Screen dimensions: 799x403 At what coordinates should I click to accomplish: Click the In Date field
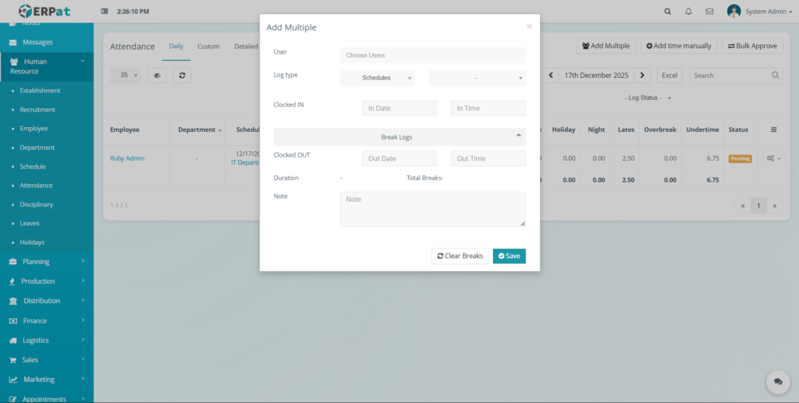(x=399, y=108)
